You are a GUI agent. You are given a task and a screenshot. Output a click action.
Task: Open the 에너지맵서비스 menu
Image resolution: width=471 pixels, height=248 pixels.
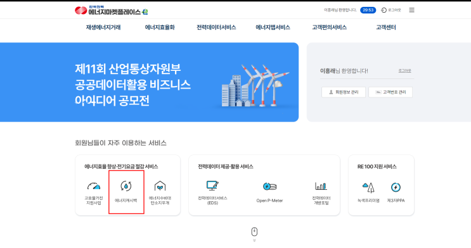(273, 27)
